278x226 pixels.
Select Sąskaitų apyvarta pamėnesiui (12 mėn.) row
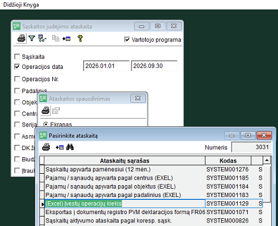tap(125, 170)
